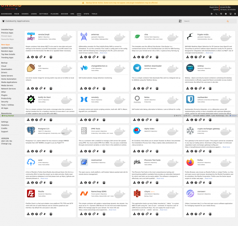The height and width of the screenshot is (226, 238).
Task: Install the firefox app
Action: (x=188, y=183)
